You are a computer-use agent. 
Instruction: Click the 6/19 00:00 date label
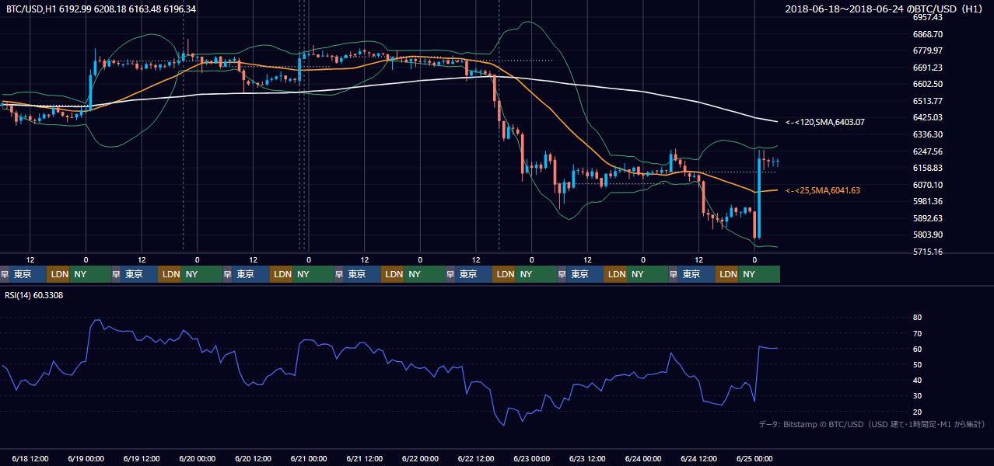pyautogui.click(x=86, y=459)
